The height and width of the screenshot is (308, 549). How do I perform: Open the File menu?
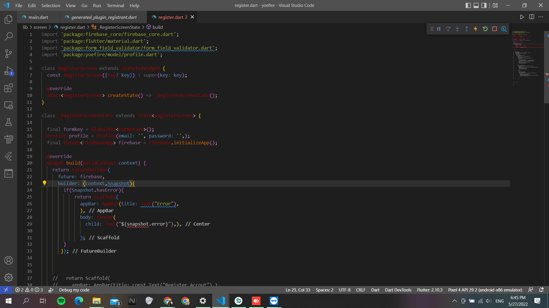coord(19,5)
